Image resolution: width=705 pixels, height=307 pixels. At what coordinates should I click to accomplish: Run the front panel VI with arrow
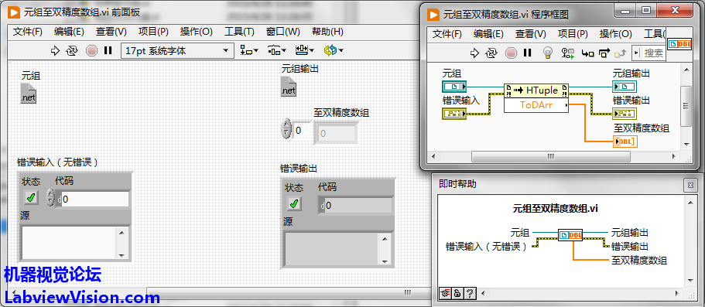point(55,51)
